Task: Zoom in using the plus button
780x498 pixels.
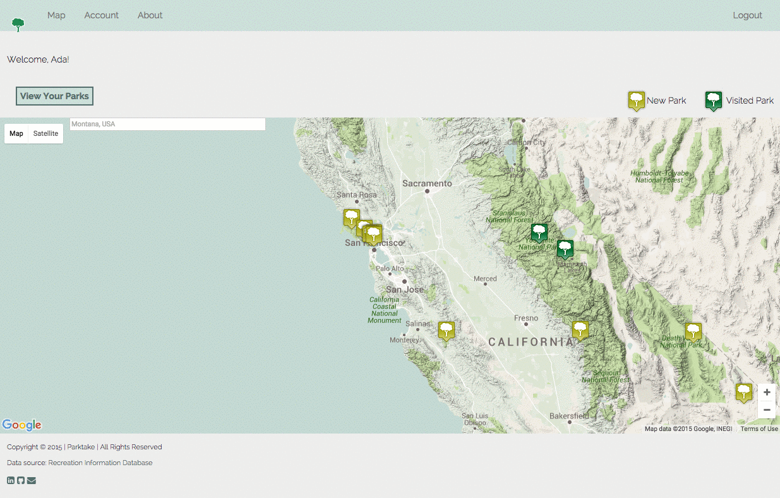Action: pyautogui.click(x=767, y=392)
